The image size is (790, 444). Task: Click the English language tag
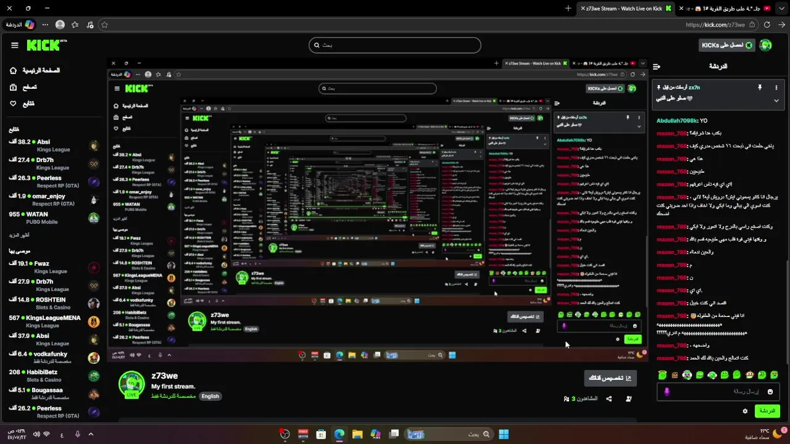[210, 396]
